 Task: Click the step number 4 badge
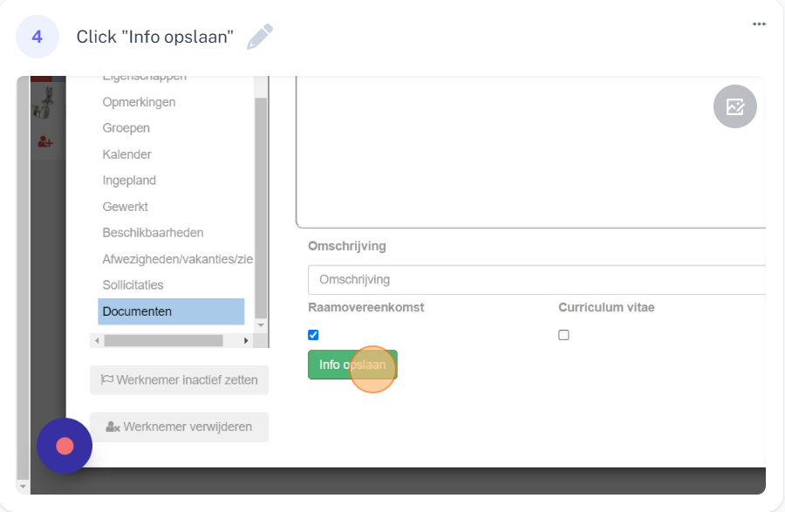pos(38,37)
